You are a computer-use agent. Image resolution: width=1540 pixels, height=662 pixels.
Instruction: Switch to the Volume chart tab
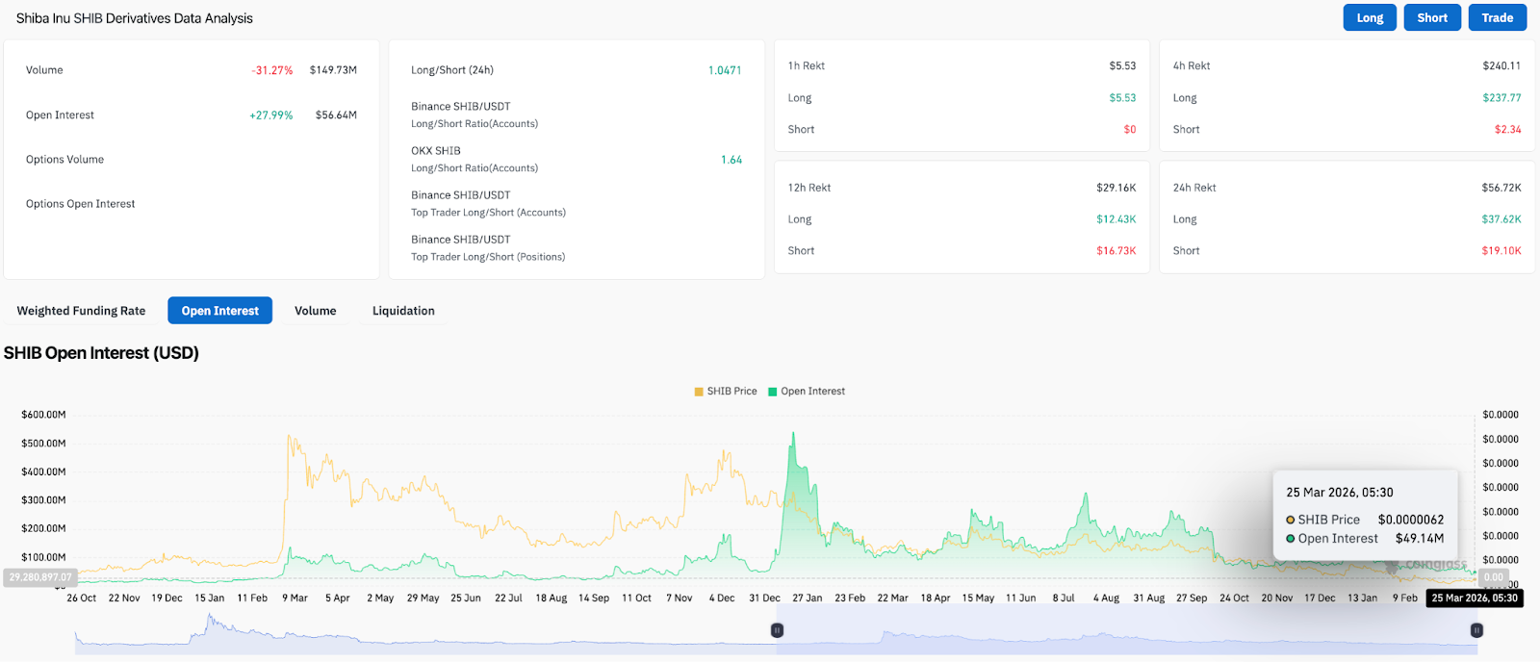pyautogui.click(x=315, y=311)
